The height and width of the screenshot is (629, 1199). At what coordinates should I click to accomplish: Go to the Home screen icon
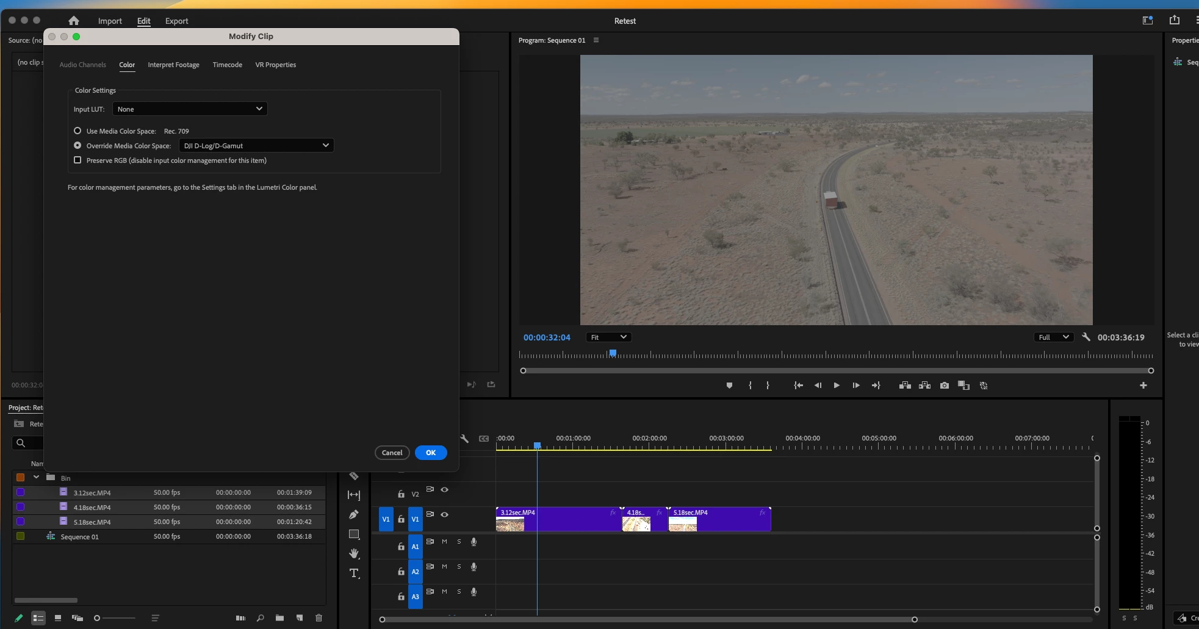(74, 21)
